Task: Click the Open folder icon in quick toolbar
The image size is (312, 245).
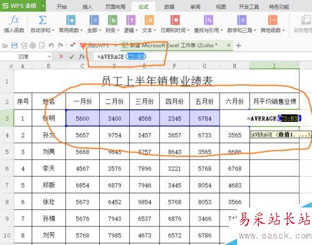Action: coord(5,46)
